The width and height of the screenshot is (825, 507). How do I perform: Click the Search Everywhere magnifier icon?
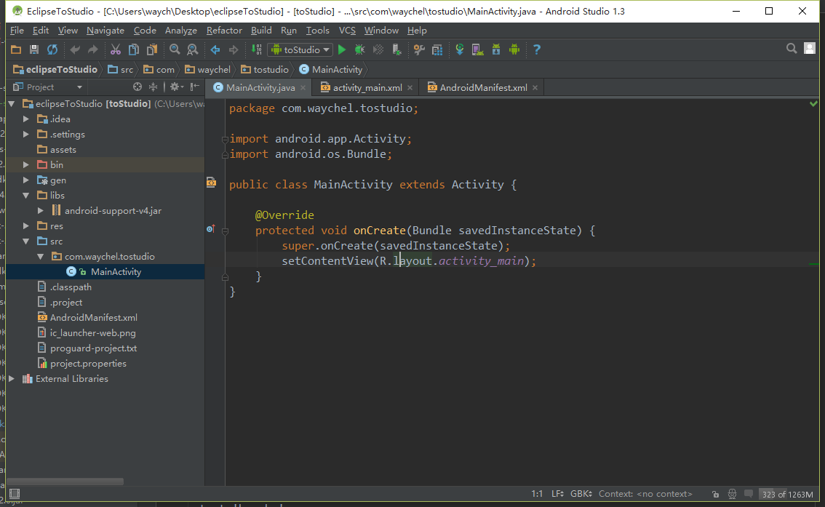(792, 49)
